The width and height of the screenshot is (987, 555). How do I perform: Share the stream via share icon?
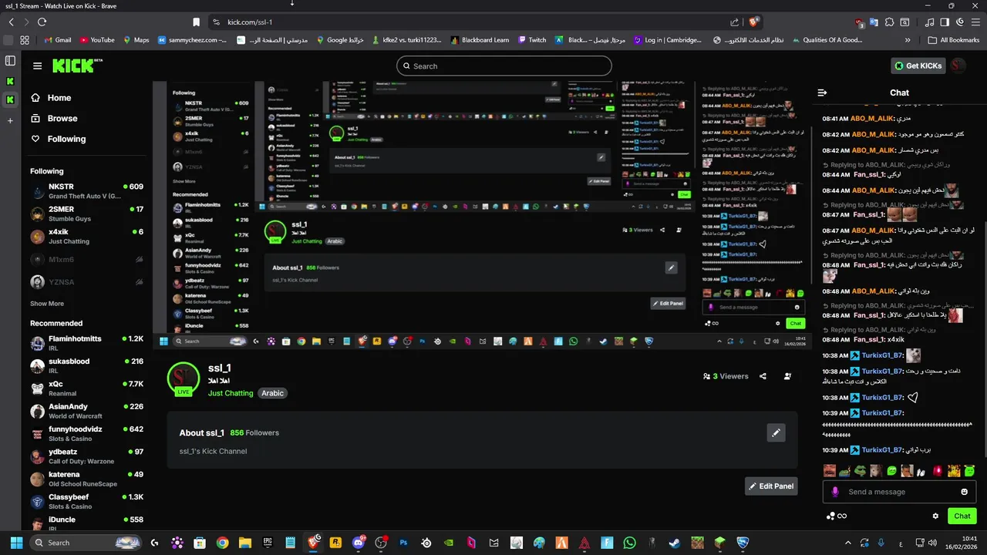click(763, 376)
